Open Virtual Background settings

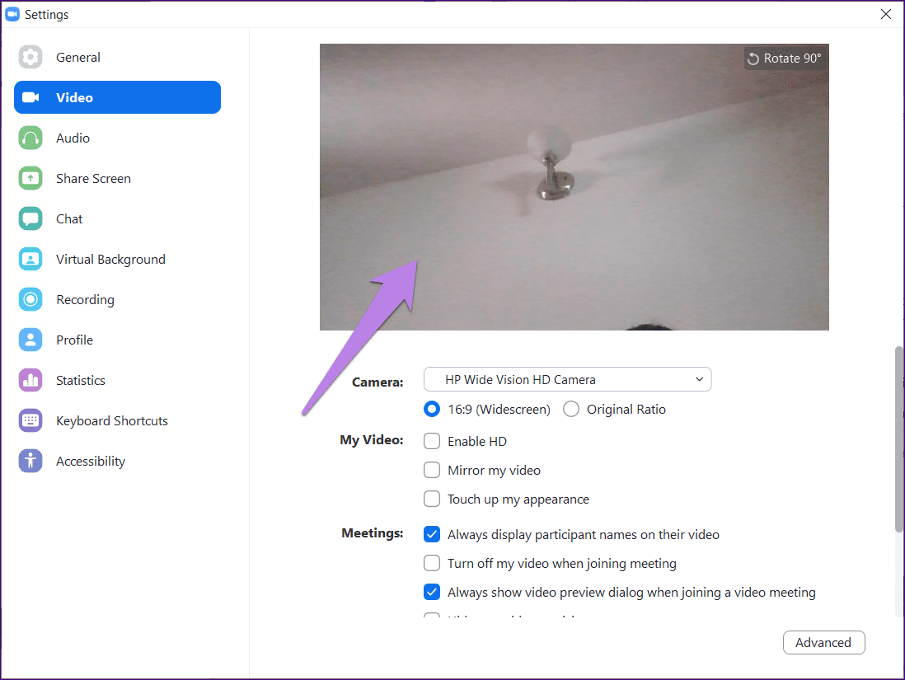(110, 259)
